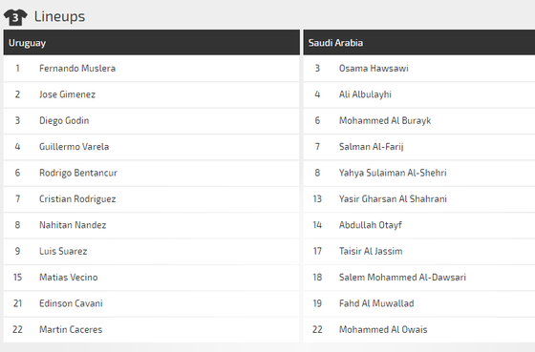
Task: Select Guillermo Varela in the lineup
Action: (75, 147)
